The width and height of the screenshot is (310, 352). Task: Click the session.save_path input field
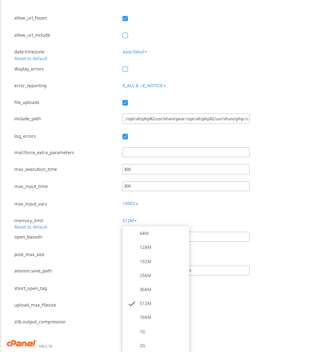[x=219, y=270]
